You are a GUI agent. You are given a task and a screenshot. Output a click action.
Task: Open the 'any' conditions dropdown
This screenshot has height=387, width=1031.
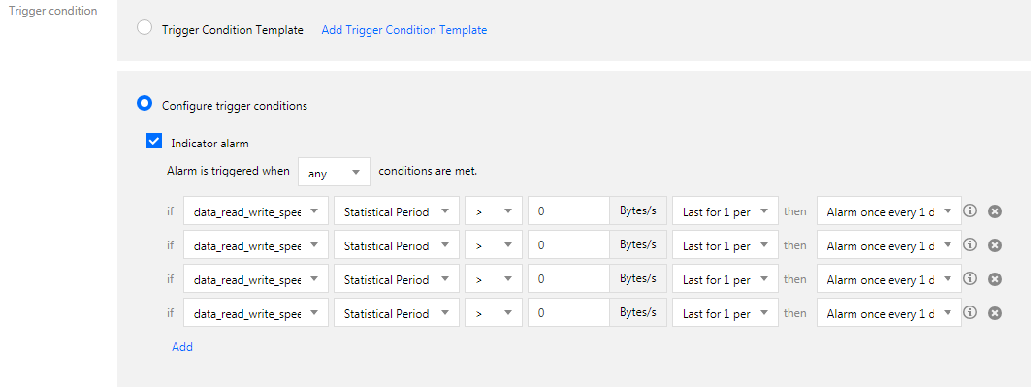coord(334,172)
